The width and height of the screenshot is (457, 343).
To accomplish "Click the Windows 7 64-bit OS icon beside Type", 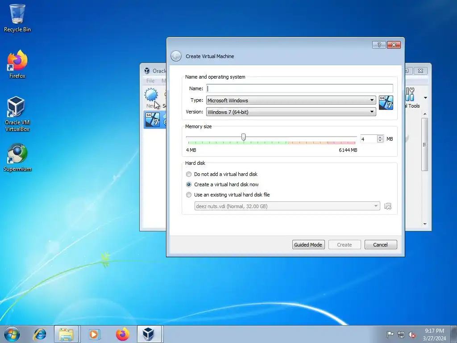I will click(386, 103).
